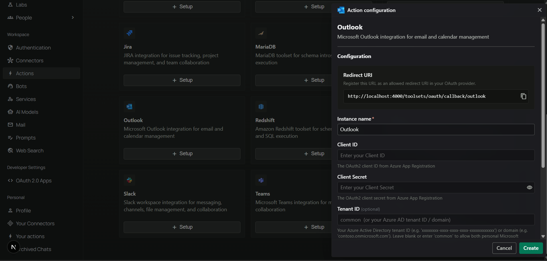Click the Teams card logo icon
This screenshot has width=547, height=261.
pyautogui.click(x=261, y=180)
